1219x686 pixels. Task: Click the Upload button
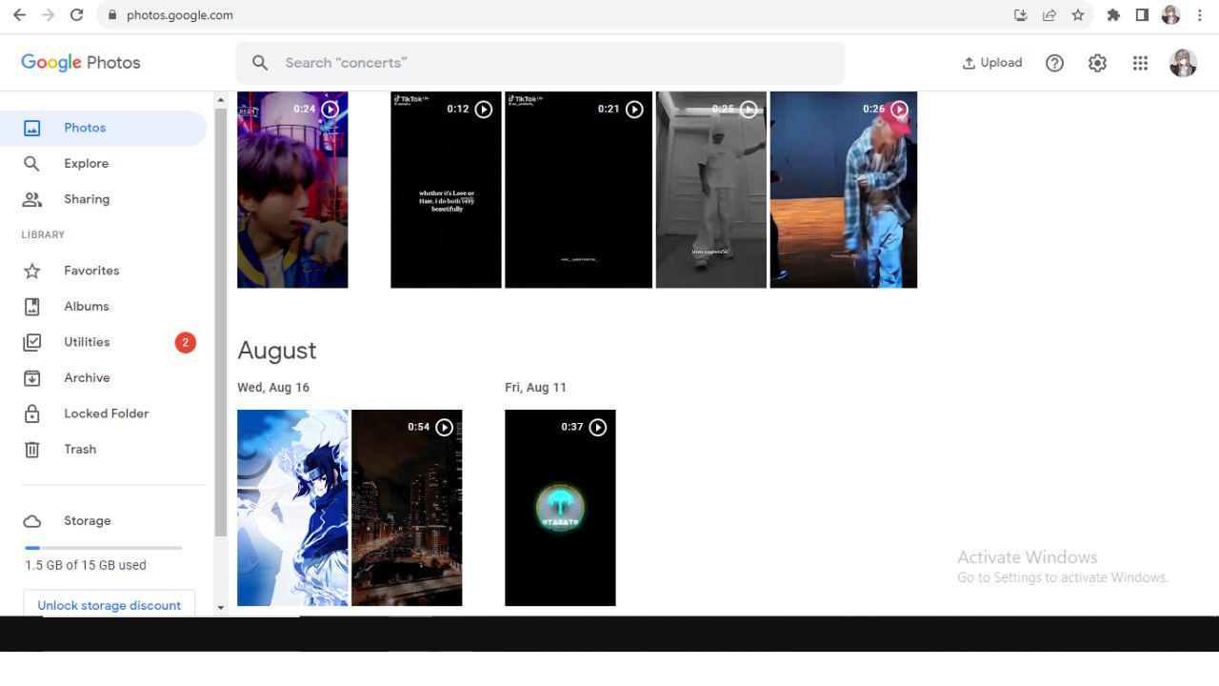click(991, 62)
